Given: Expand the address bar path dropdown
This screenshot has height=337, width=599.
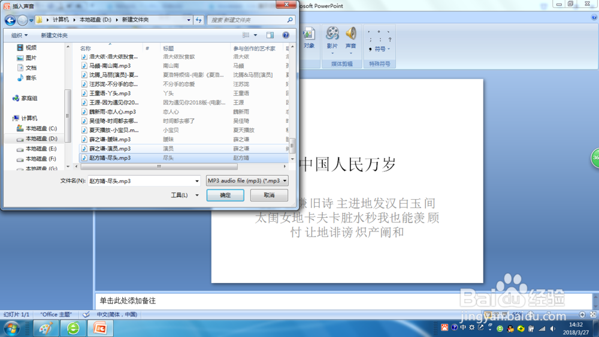Looking at the screenshot, I should [x=188, y=20].
